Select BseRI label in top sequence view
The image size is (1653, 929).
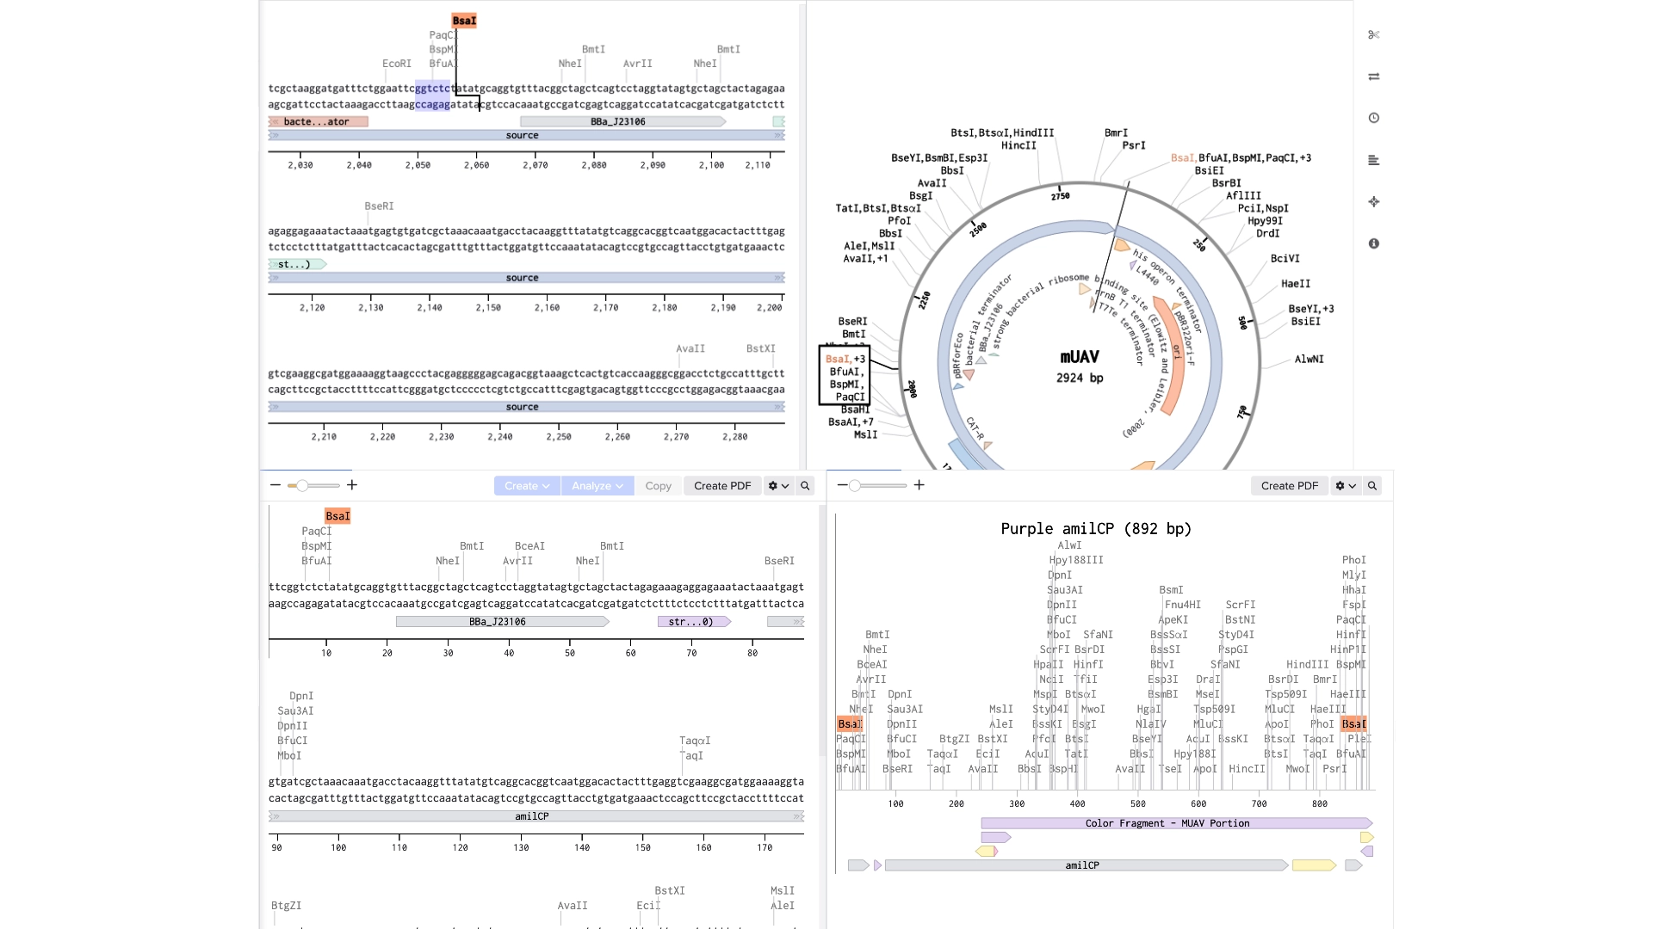pos(379,206)
